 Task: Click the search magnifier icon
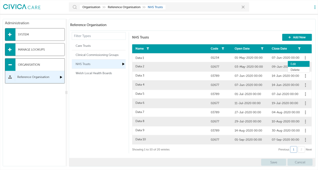point(75,7)
